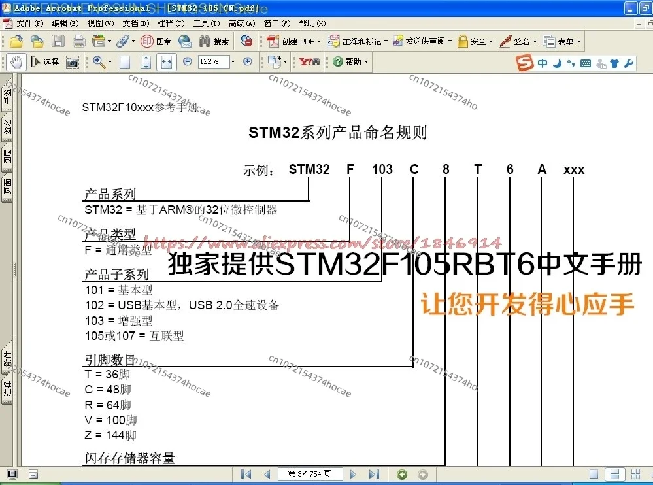
Task: Click the zoom out minus button
Action: tap(188, 61)
